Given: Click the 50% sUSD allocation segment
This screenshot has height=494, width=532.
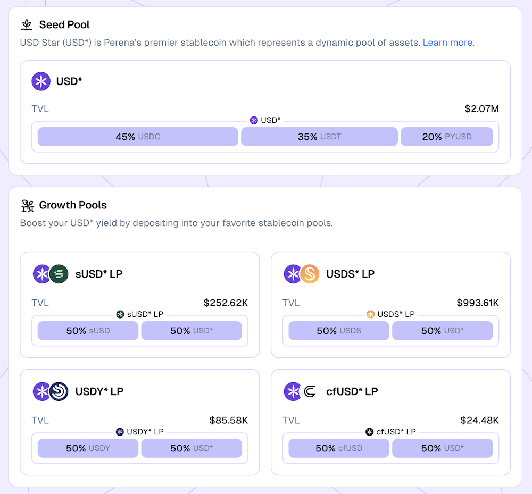Looking at the screenshot, I should coord(88,331).
